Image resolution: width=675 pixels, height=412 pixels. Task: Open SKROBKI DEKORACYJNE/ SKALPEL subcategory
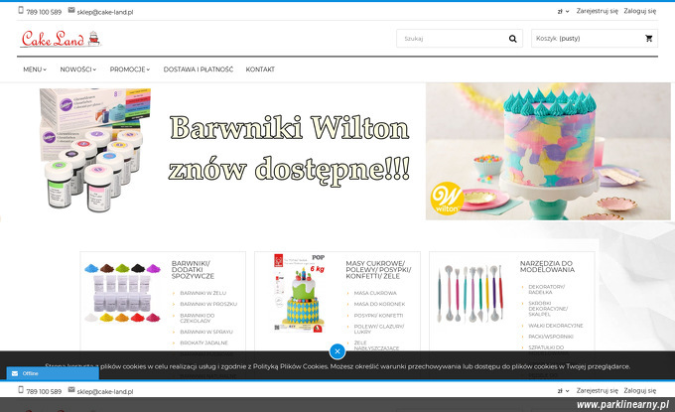click(x=548, y=309)
